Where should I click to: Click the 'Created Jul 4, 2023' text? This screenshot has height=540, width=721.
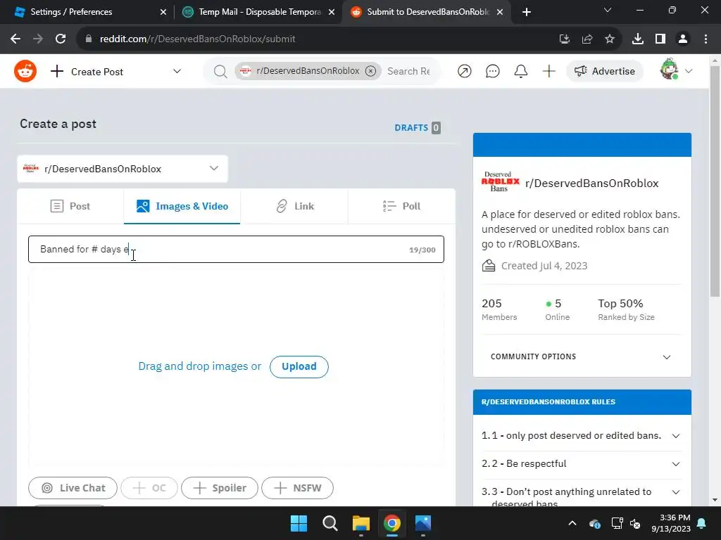(544, 266)
